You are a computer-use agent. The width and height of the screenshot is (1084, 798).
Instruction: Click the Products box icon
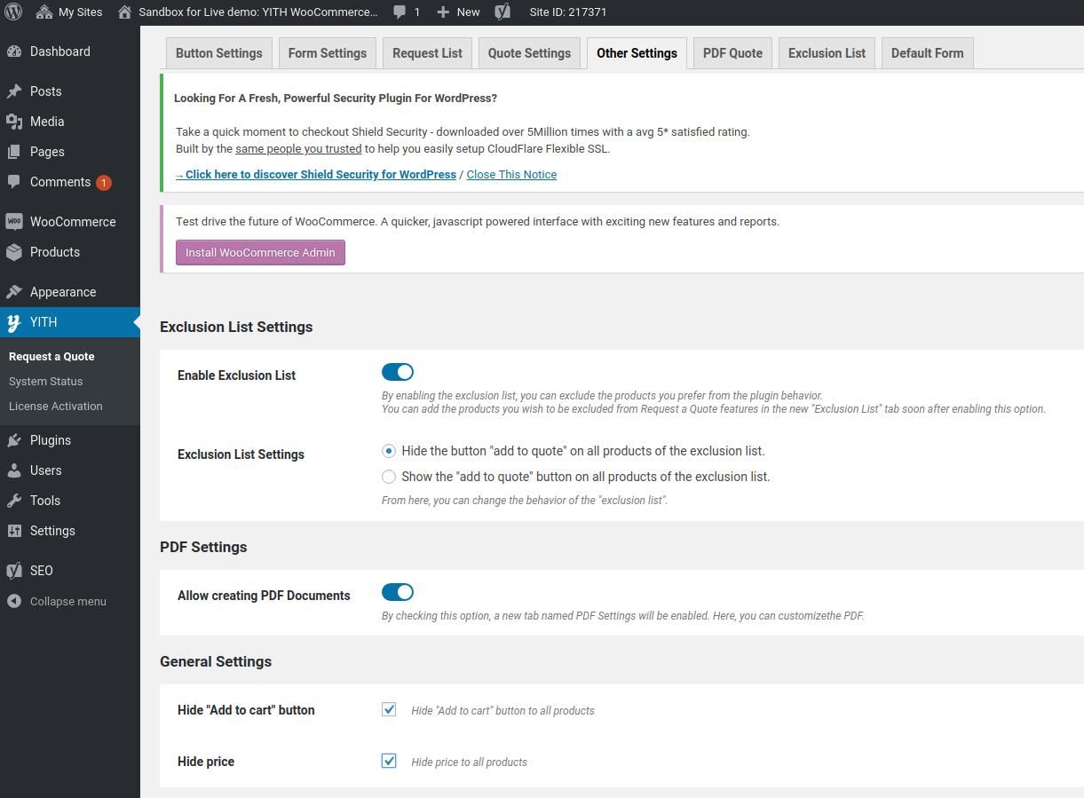click(14, 252)
